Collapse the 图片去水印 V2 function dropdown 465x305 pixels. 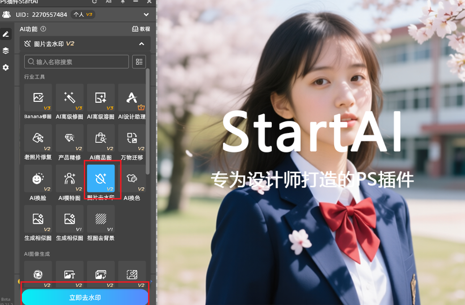pyautogui.click(x=142, y=44)
